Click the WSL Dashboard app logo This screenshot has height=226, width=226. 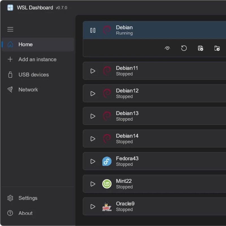[x=10, y=8]
